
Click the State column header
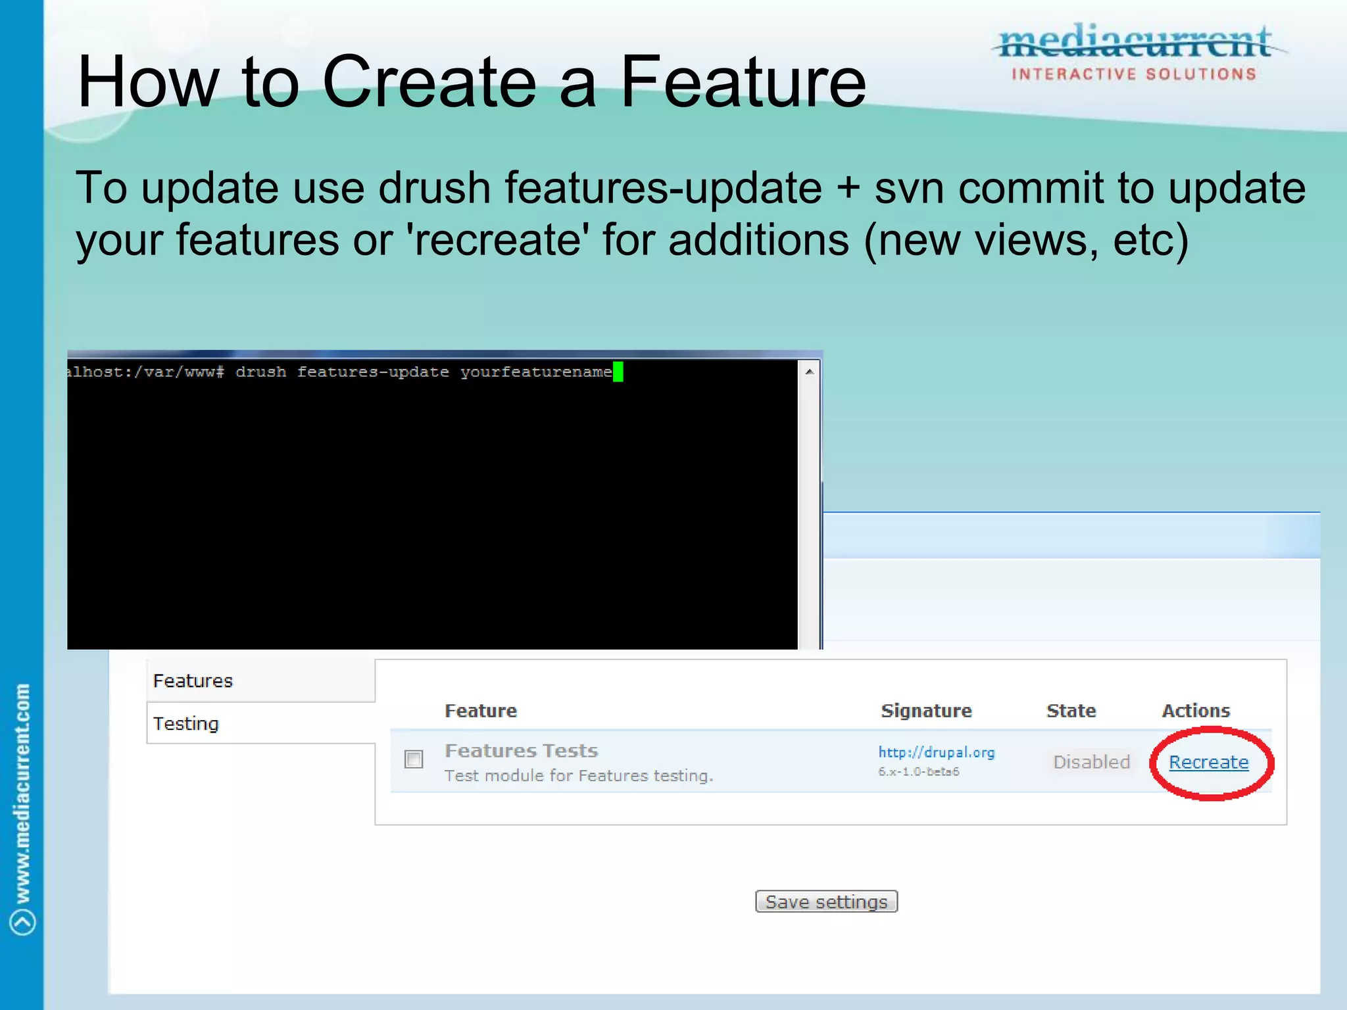coord(1071,711)
